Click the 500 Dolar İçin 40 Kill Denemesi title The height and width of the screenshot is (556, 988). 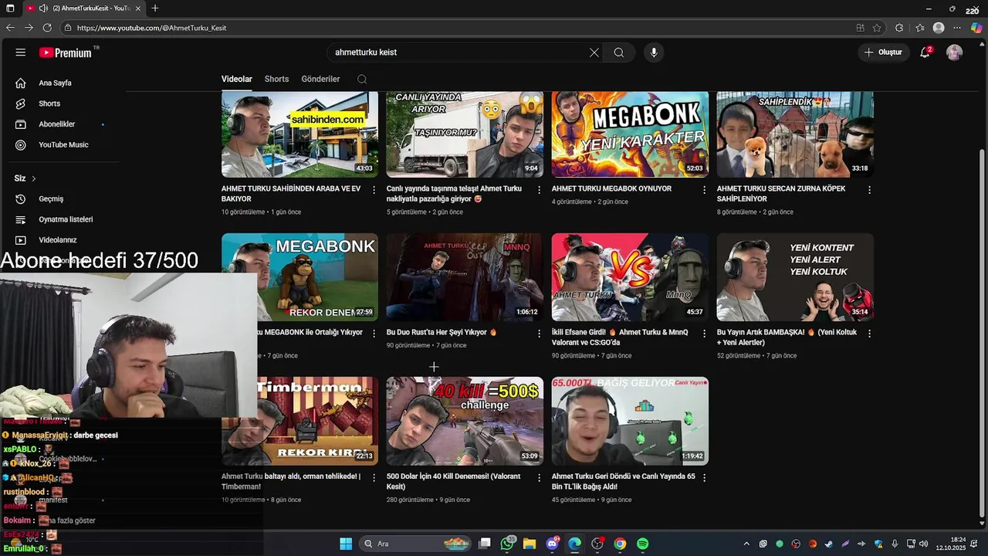tap(452, 481)
